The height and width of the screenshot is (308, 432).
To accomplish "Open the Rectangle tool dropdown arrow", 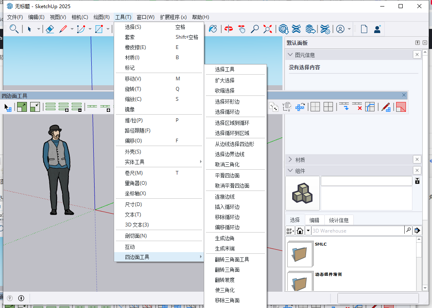I will (108, 29).
